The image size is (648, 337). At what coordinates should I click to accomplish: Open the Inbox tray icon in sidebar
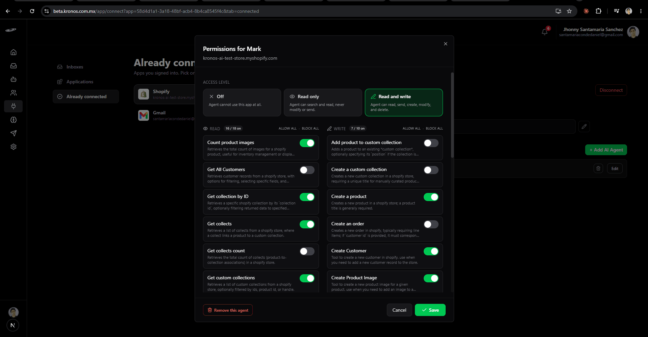[14, 66]
